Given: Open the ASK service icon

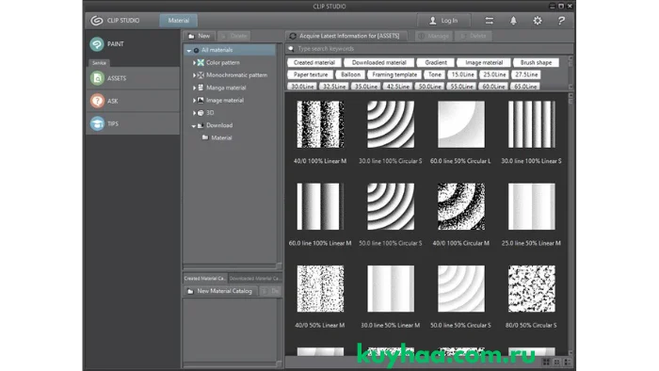Looking at the screenshot, I should click(x=97, y=101).
